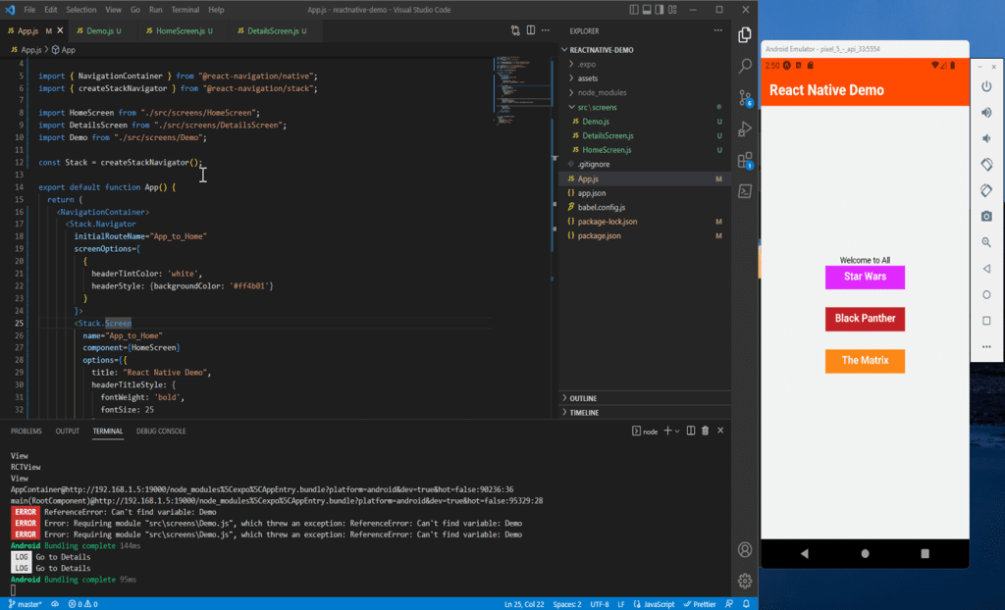Close the terminal panel

click(720, 431)
